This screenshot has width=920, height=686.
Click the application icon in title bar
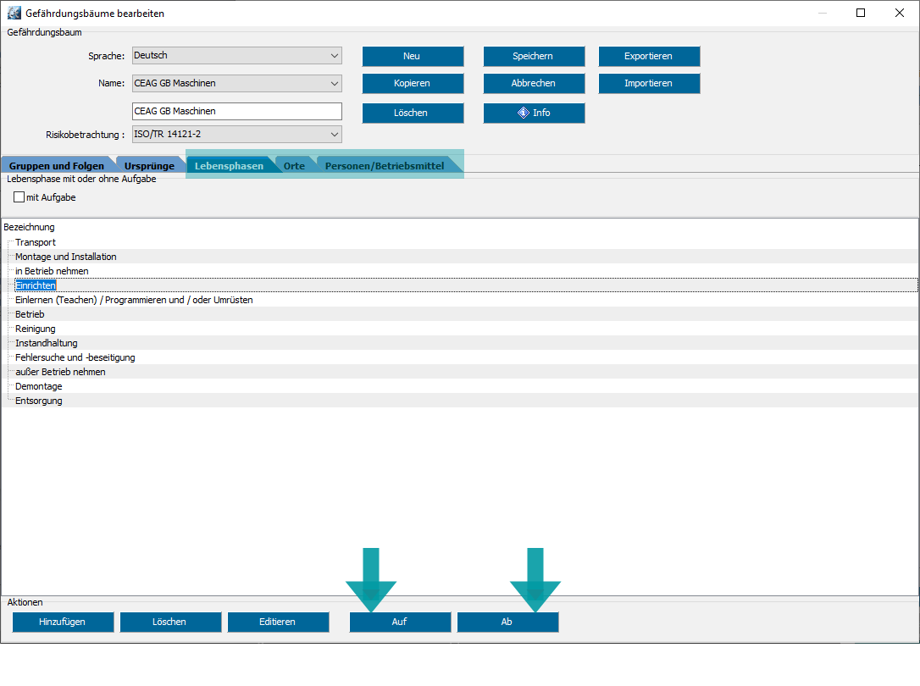(x=14, y=14)
